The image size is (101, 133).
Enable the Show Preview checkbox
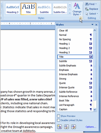(x=58, y=116)
